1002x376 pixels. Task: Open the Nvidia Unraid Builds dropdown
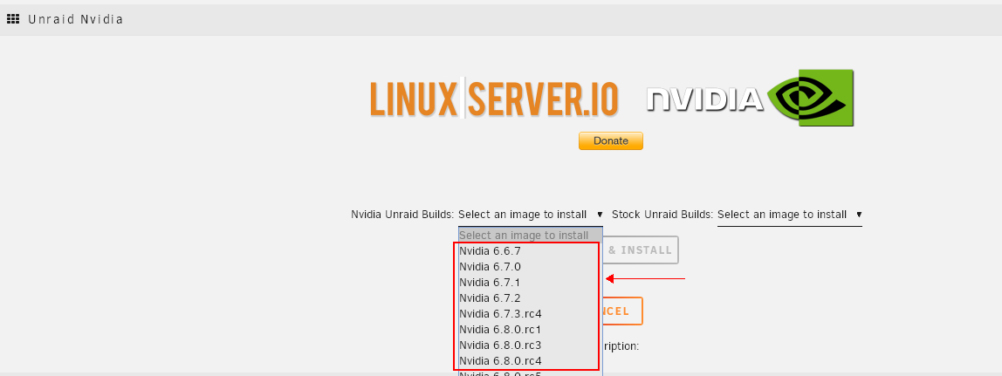tap(531, 215)
